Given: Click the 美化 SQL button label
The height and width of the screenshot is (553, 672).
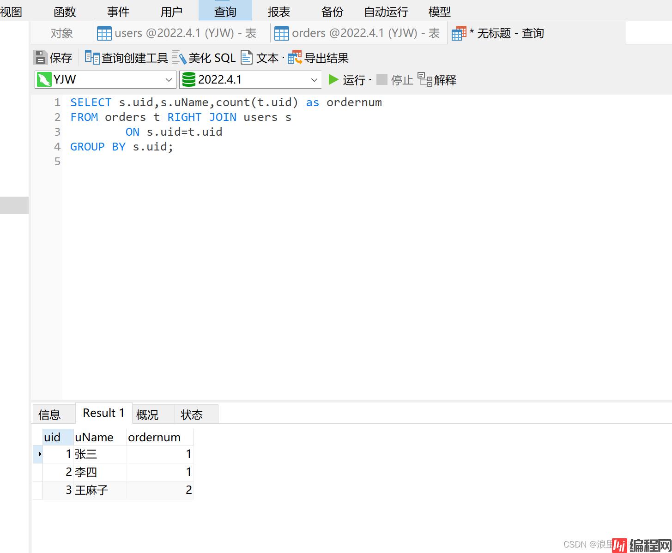Looking at the screenshot, I should pyautogui.click(x=212, y=58).
